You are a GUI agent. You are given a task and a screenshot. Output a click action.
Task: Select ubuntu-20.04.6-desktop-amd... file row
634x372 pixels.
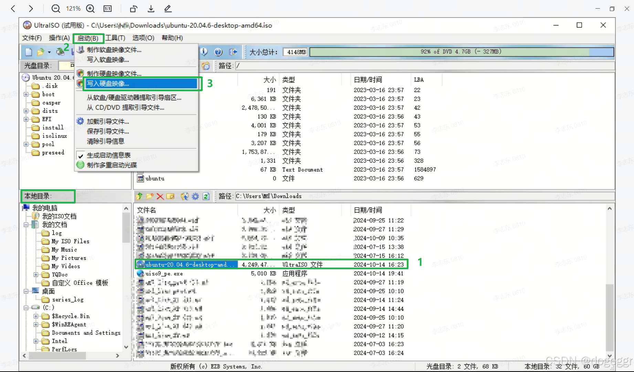(271, 265)
